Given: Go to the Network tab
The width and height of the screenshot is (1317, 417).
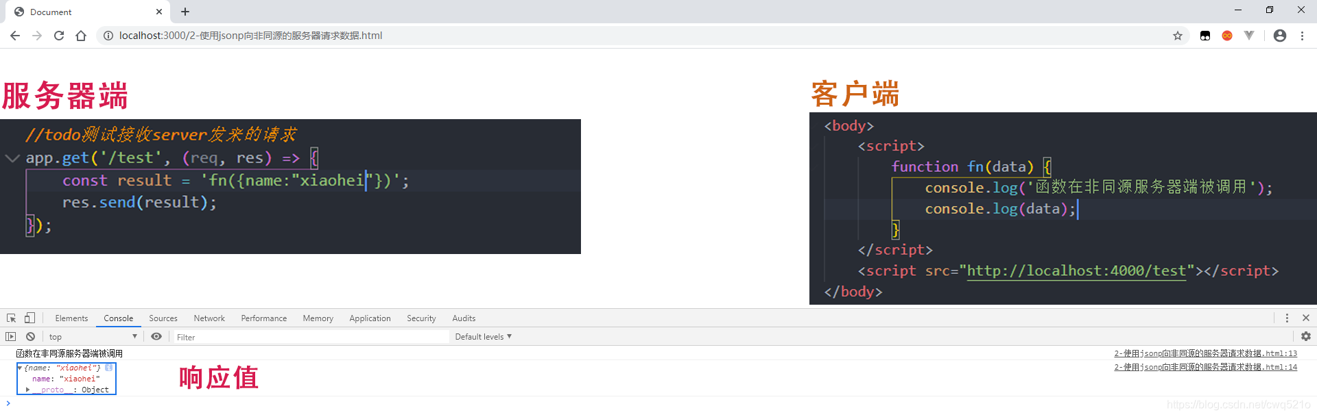Looking at the screenshot, I should click(209, 318).
